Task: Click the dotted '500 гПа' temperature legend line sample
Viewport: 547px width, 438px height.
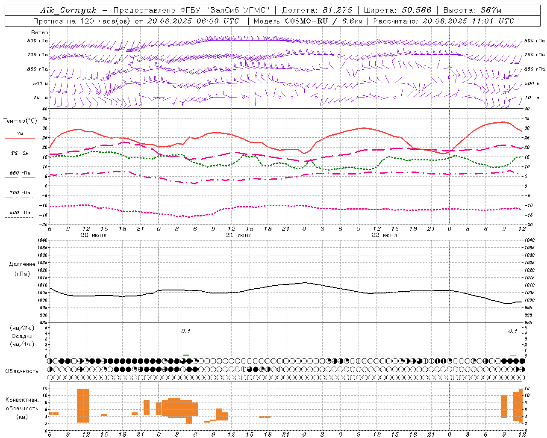Action: (x=19, y=217)
